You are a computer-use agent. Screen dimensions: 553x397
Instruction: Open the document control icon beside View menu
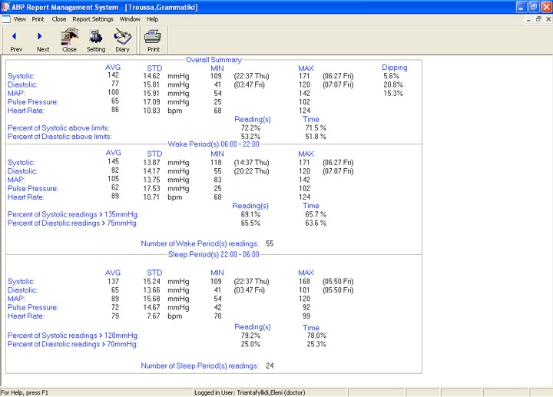coord(6,19)
